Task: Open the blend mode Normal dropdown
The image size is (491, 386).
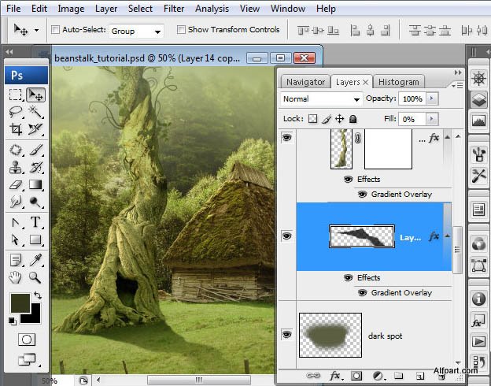Action: pyautogui.click(x=321, y=99)
